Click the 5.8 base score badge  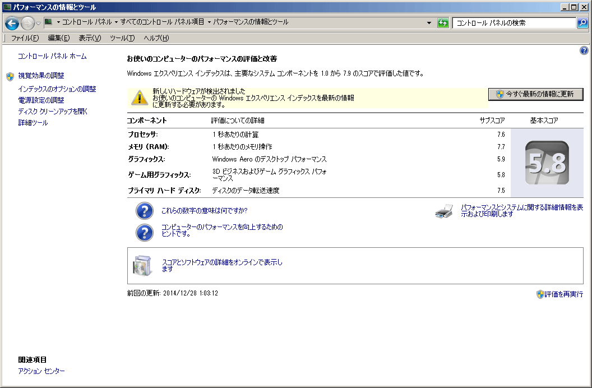547,163
